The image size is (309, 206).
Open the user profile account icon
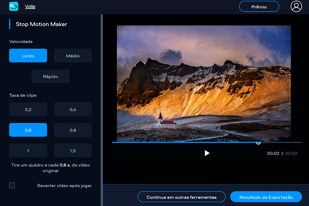[x=296, y=6]
